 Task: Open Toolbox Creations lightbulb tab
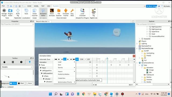pyautogui.click(x=30, y=62)
